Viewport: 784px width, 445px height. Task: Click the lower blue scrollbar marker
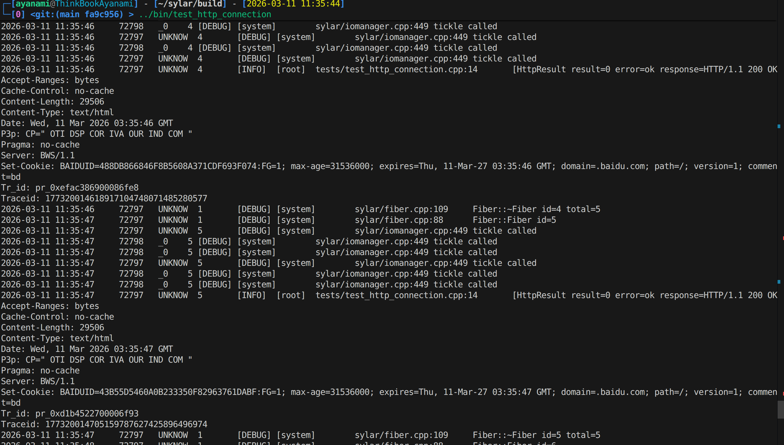[x=779, y=282]
